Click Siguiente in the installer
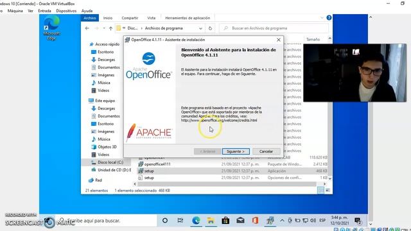 [236, 151]
